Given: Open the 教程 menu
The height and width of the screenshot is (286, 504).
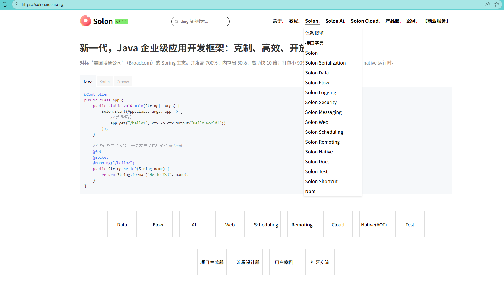Looking at the screenshot, I should (294, 21).
